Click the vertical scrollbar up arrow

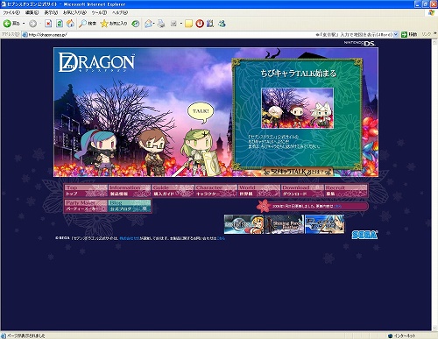(x=434, y=42)
